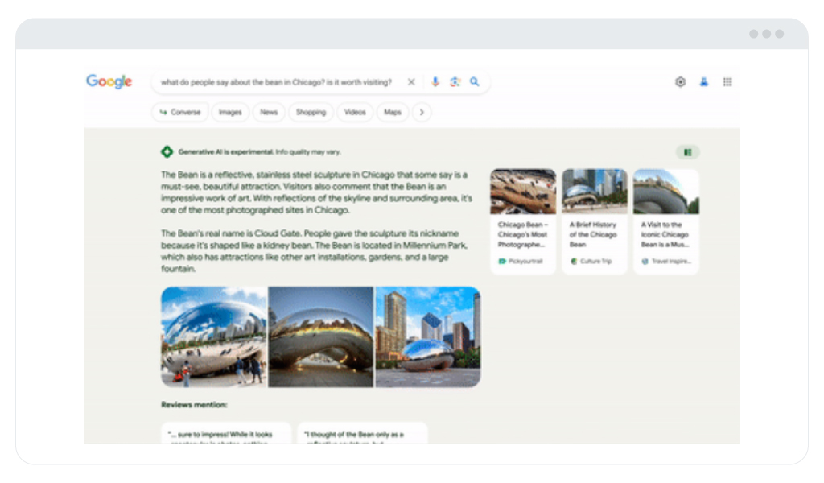Submit search with the magnifying glass icon
824x483 pixels.
click(475, 82)
